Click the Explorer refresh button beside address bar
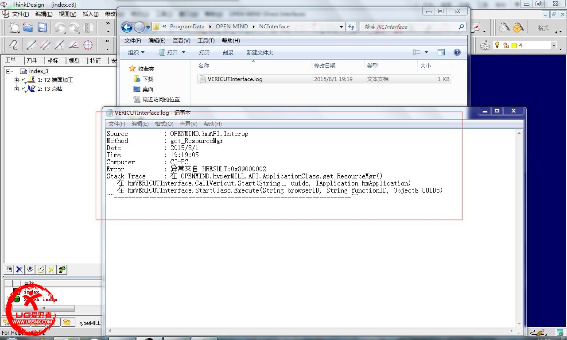This screenshot has height=340, width=567. 351,27
